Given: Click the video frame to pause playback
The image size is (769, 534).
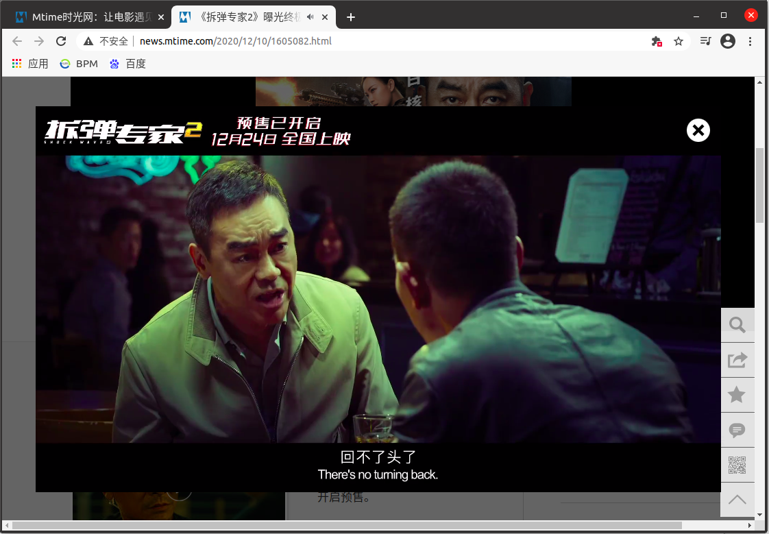Looking at the screenshot, I should pyautogui.click(x=378, y=299).
